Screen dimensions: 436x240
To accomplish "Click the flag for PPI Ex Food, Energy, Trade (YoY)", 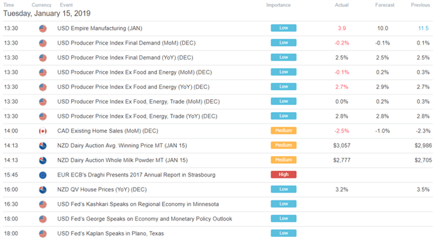I will tap(42, 116).
